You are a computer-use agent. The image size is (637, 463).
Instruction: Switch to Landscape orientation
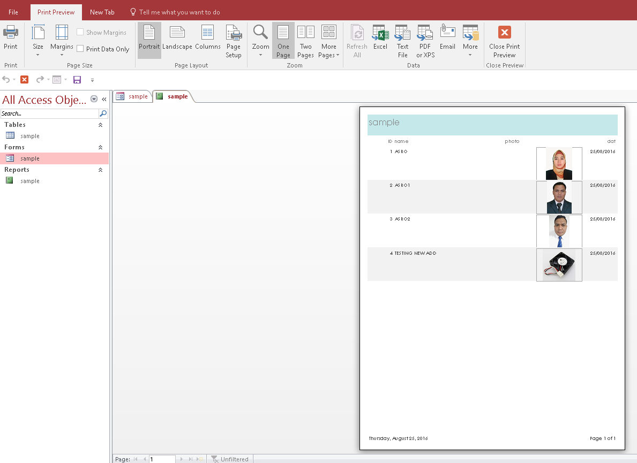[177, 40]
